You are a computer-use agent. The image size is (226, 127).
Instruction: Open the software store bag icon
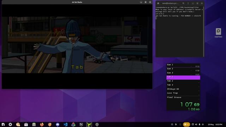(x=26, y=125)
